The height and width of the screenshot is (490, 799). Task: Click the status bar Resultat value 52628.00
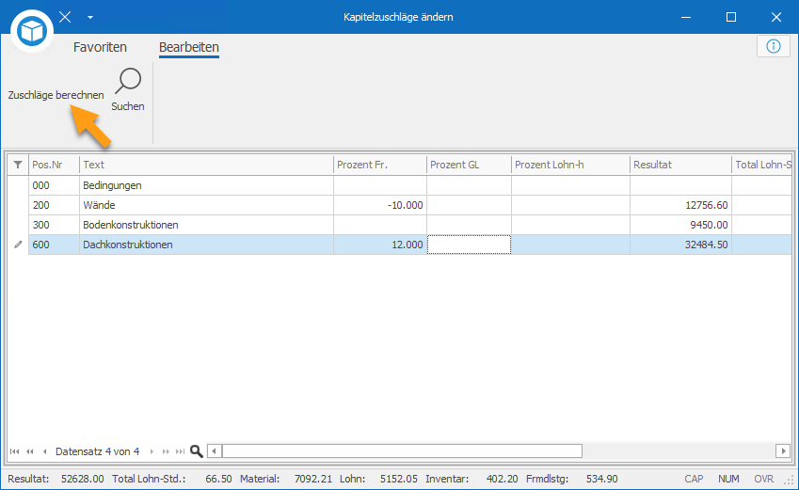(x=82, y=479)
